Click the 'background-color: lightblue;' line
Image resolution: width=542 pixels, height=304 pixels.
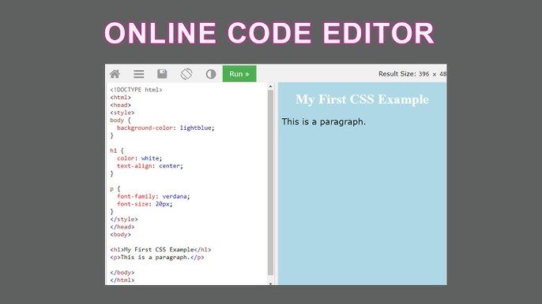166,128
